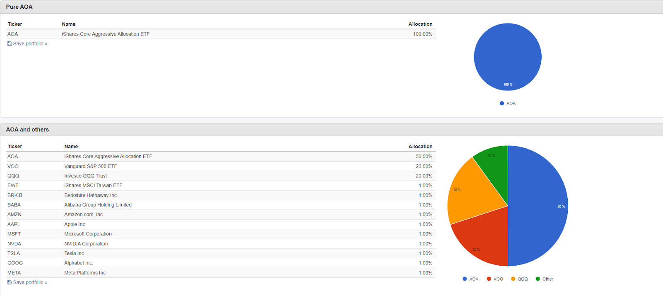Image resolution: width=663 pixels, height=295 pixels.
Task: Click the 'Other' label in the chart legend
Action: click(x=548, y=279)
